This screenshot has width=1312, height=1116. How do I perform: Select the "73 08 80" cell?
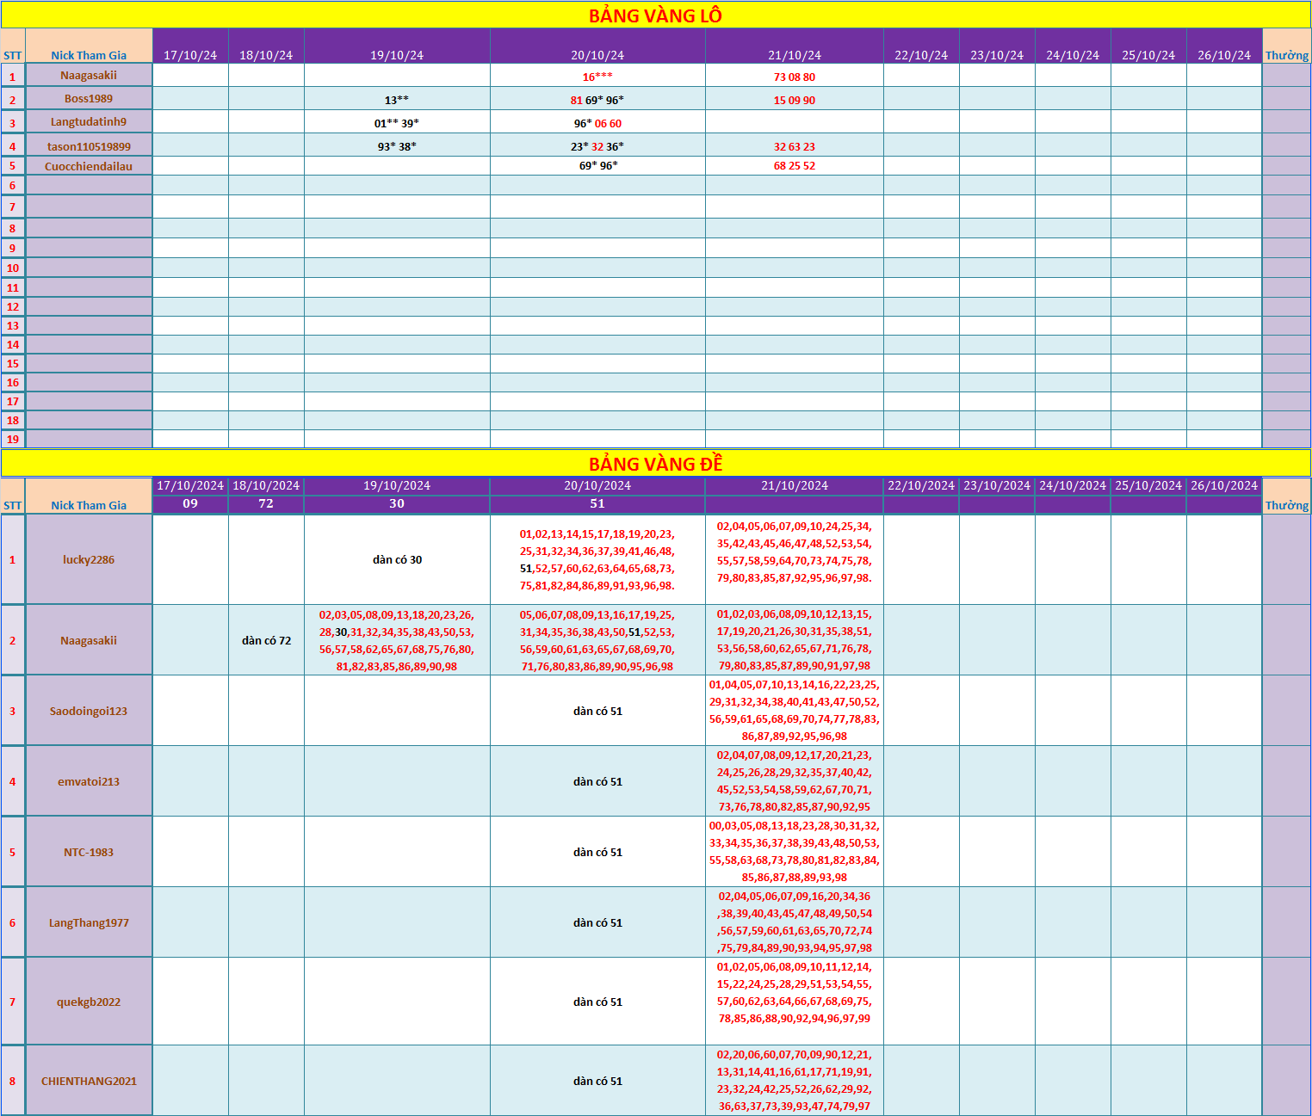[794, 77]
